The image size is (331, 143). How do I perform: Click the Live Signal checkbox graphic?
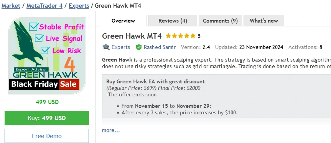click(x=39, y=38)
